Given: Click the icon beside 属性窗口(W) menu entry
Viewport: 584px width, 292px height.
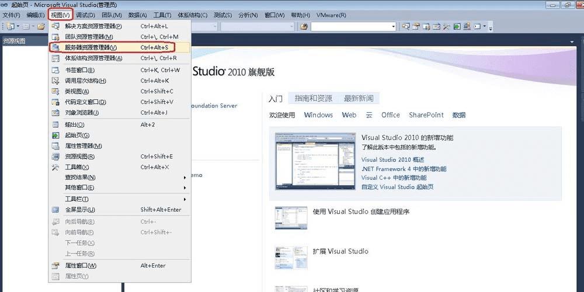Looking at the screenshot, I should 55,266.
